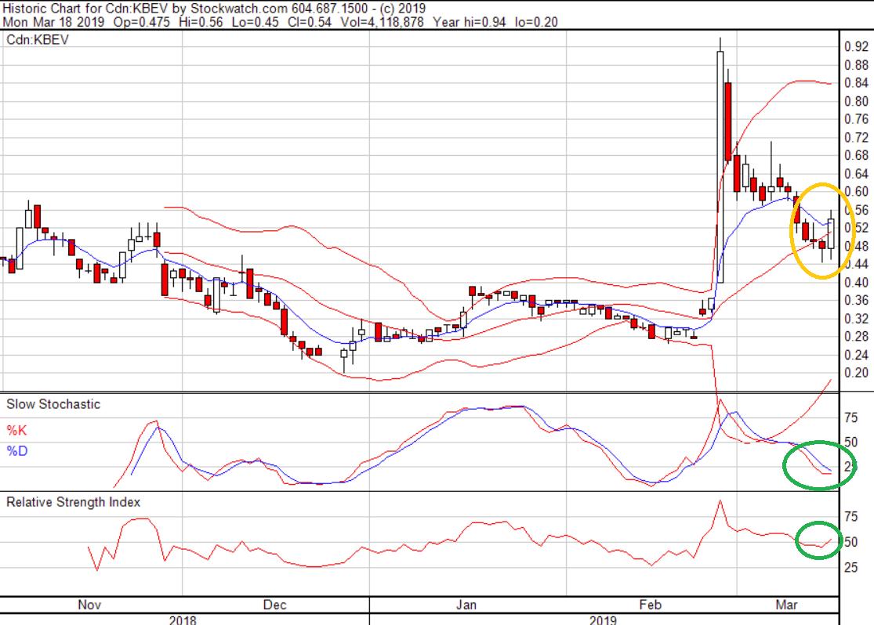This screenshot has height=625, width=874.
Task: Select the 0.84 price axis label
Action: coord(856,83)
